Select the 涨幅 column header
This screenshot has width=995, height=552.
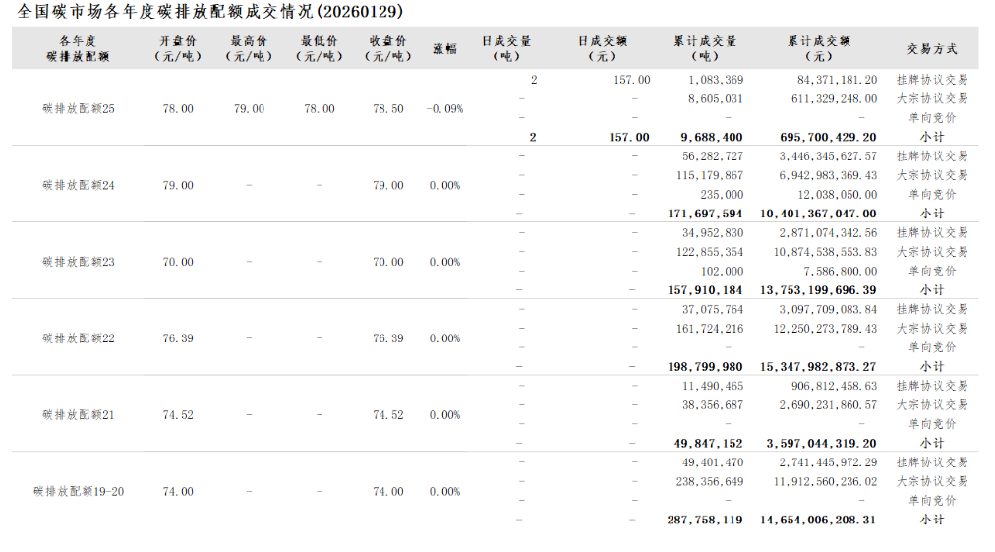444,48
